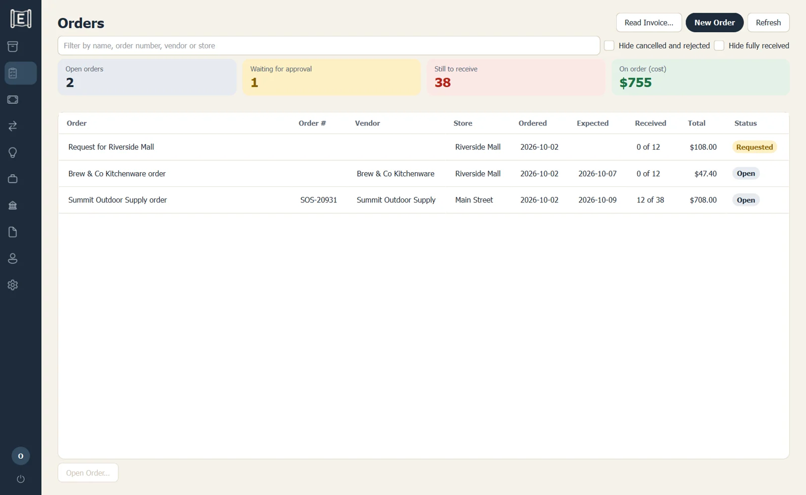
Task: Open the settings gear icon
Action: coord(13,285)
